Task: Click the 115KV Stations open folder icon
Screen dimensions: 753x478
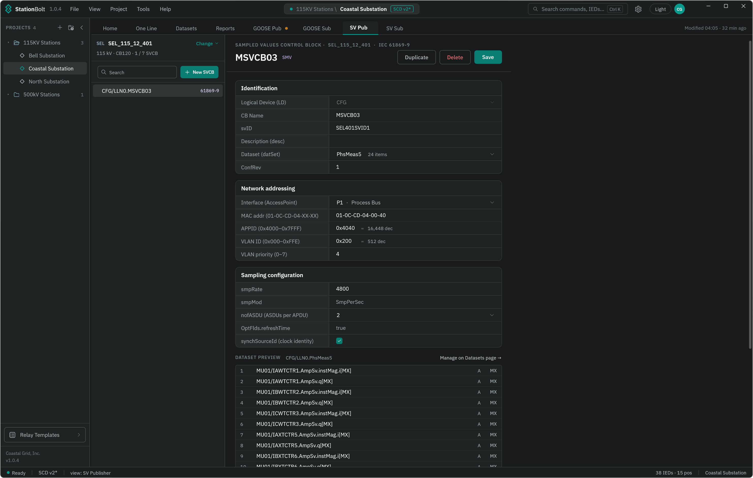Action: [17, 42]
